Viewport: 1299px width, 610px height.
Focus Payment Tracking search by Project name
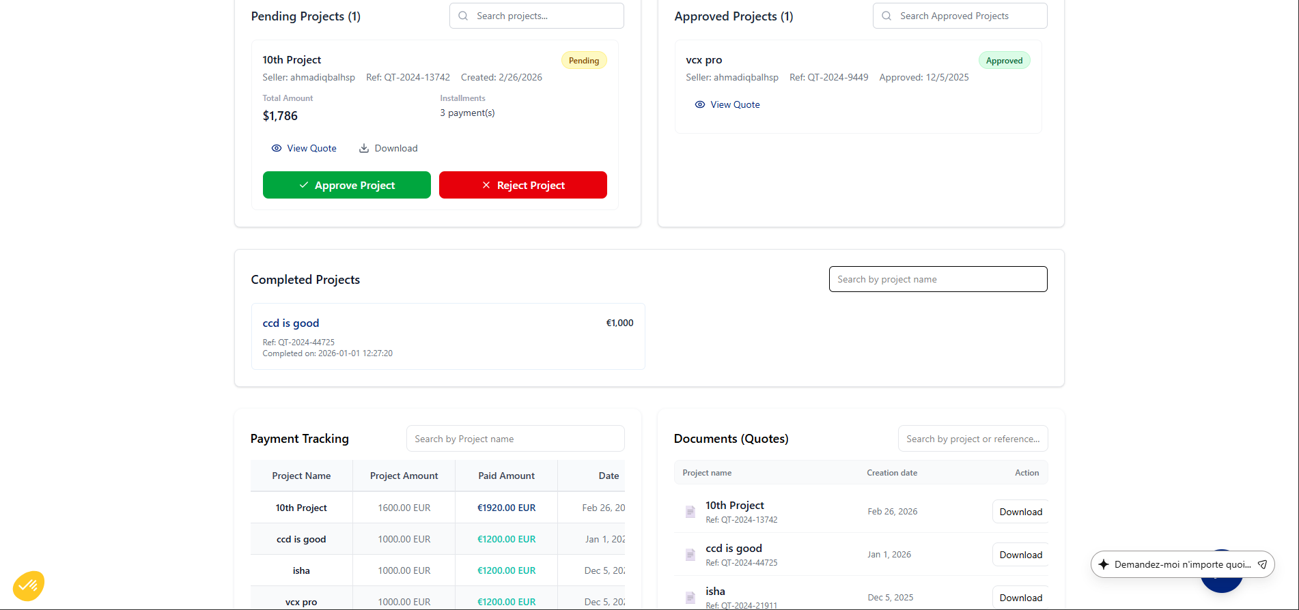pyautogui.click(x=516, y=439)
